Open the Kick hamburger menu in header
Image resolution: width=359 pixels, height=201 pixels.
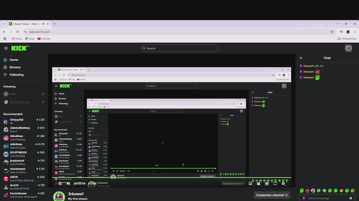pyautogui.click(x=6, y=48)
